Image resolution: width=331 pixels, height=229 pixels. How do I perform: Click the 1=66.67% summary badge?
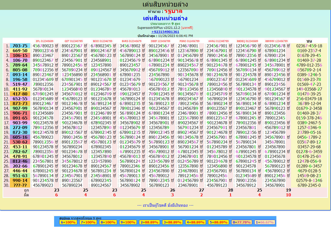click(264, 222)
